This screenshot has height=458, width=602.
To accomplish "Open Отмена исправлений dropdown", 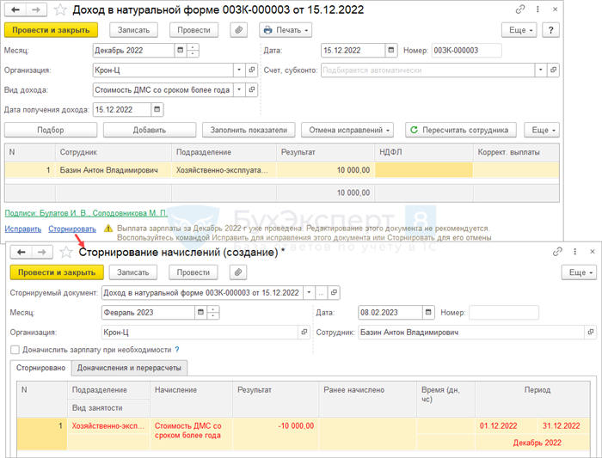I will [x=348, y=130].
